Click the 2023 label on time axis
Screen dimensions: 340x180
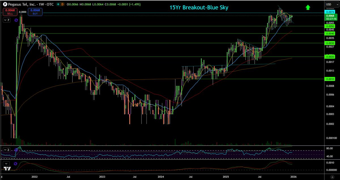(x=102, y=176)
